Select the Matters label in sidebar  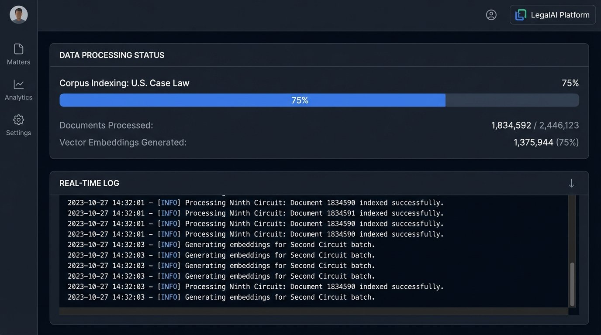tap(18, 62)
